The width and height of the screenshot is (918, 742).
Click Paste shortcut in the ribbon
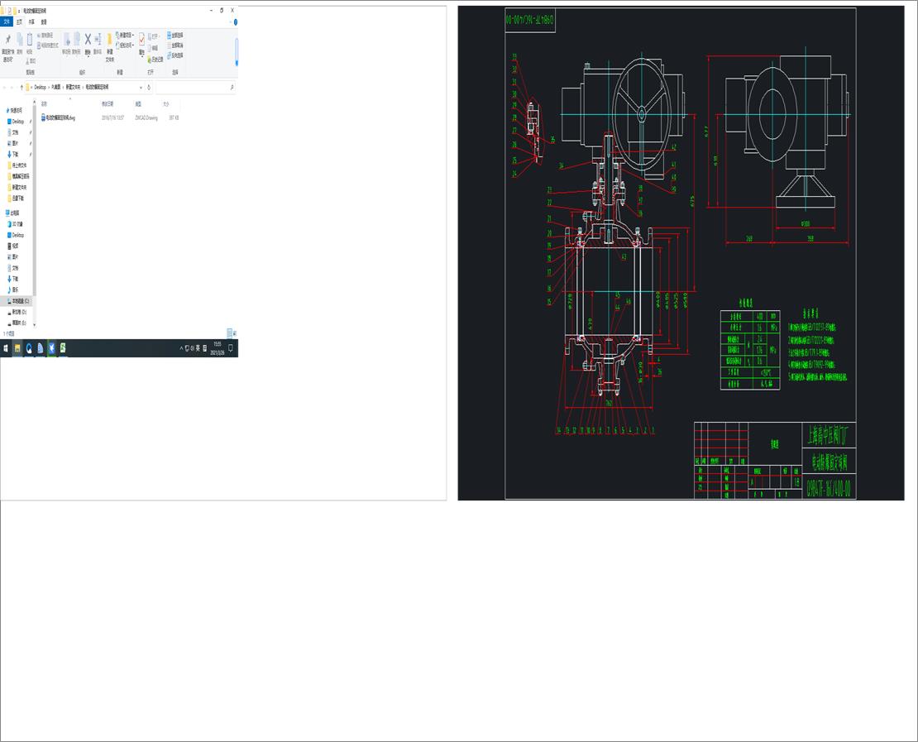click(48, 45)
